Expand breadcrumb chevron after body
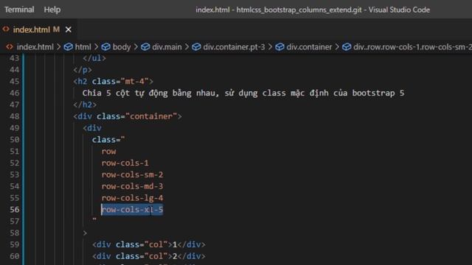The width and height of the screenshot is (472, 265). (136, 47)
